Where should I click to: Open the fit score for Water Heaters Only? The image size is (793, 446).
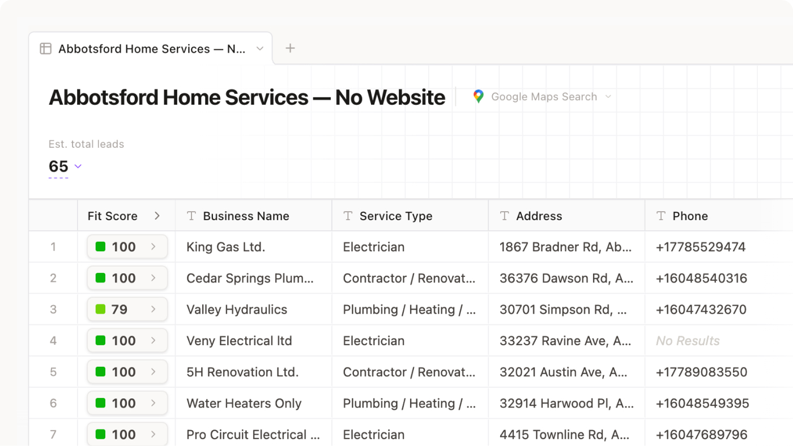click(127, 404)
